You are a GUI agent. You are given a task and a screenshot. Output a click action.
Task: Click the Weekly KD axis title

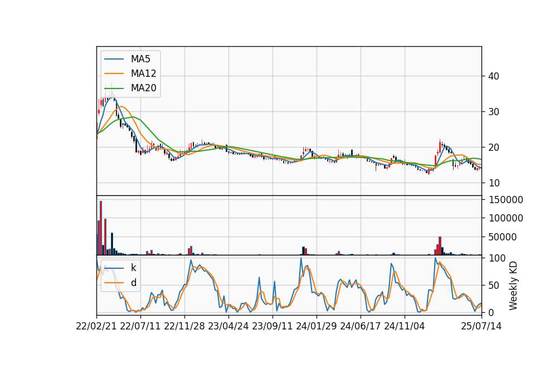pyautogui.click(x=513, y=285)
